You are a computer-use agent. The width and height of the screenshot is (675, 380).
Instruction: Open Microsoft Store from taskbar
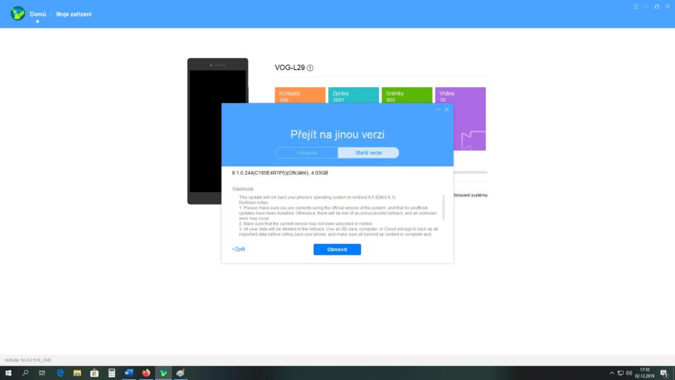click(x=94, y=373)
